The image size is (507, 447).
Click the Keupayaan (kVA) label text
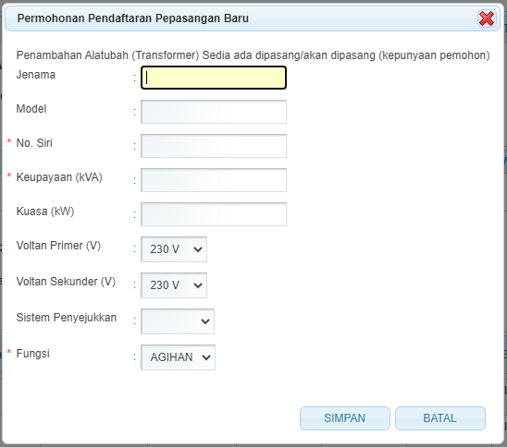click(x=59, y=177)
